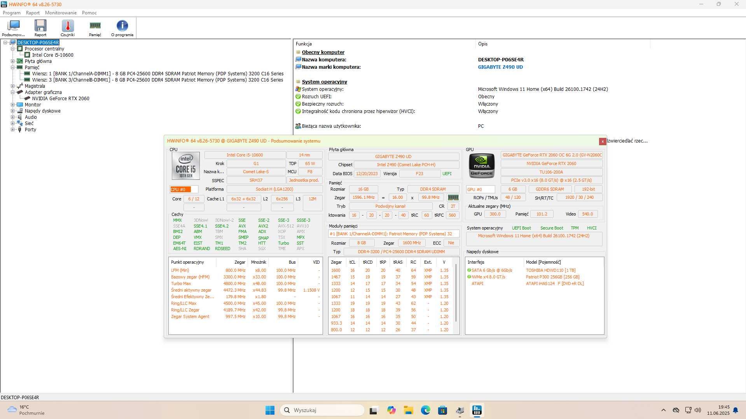Select Intel Core i5-10600 in the tree
The height and width of the screenshot is (419, 746).
[x=52, y=55]
